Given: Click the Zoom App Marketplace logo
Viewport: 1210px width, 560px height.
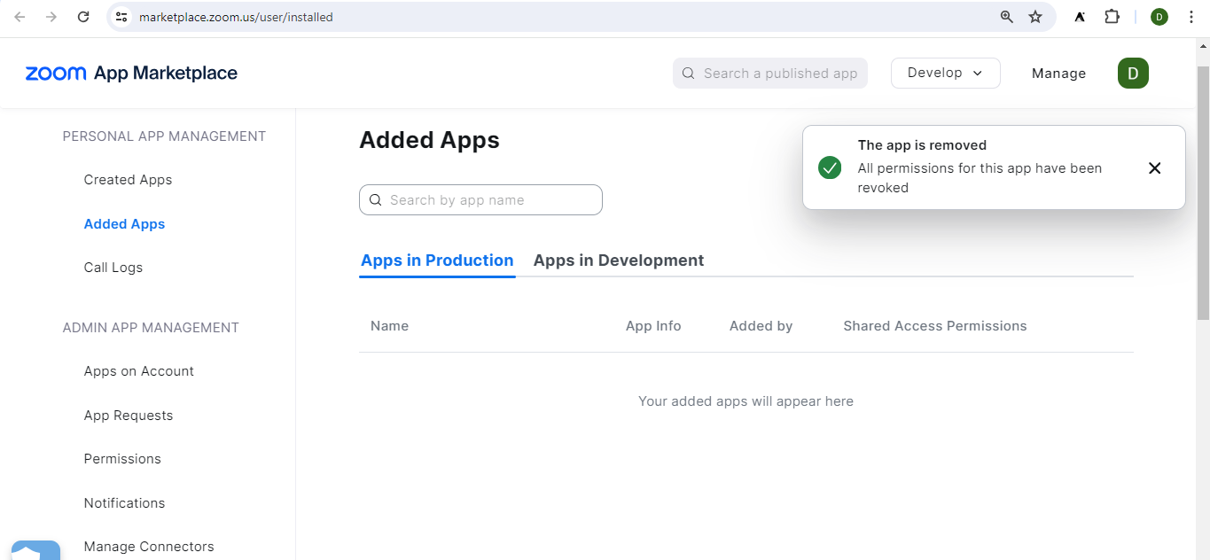Looking at the screenshot, I should pos(131,74).
